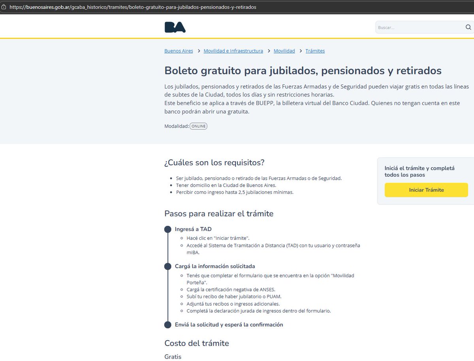Click 'Tener domicilio en la Ciudad de Buenos Aires'
This screenshot has height=361, width=474.
(226, 185)
